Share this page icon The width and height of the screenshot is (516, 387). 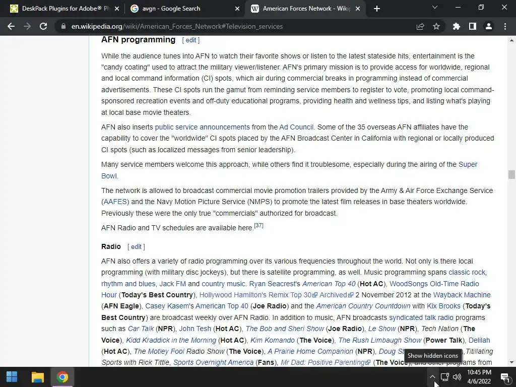click(x=420, y=26)
